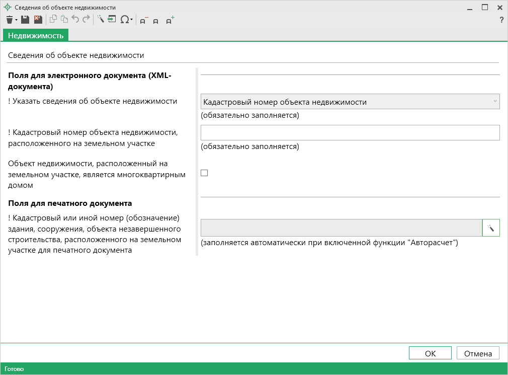Click the trash bin clear icon

click(10, 20)
